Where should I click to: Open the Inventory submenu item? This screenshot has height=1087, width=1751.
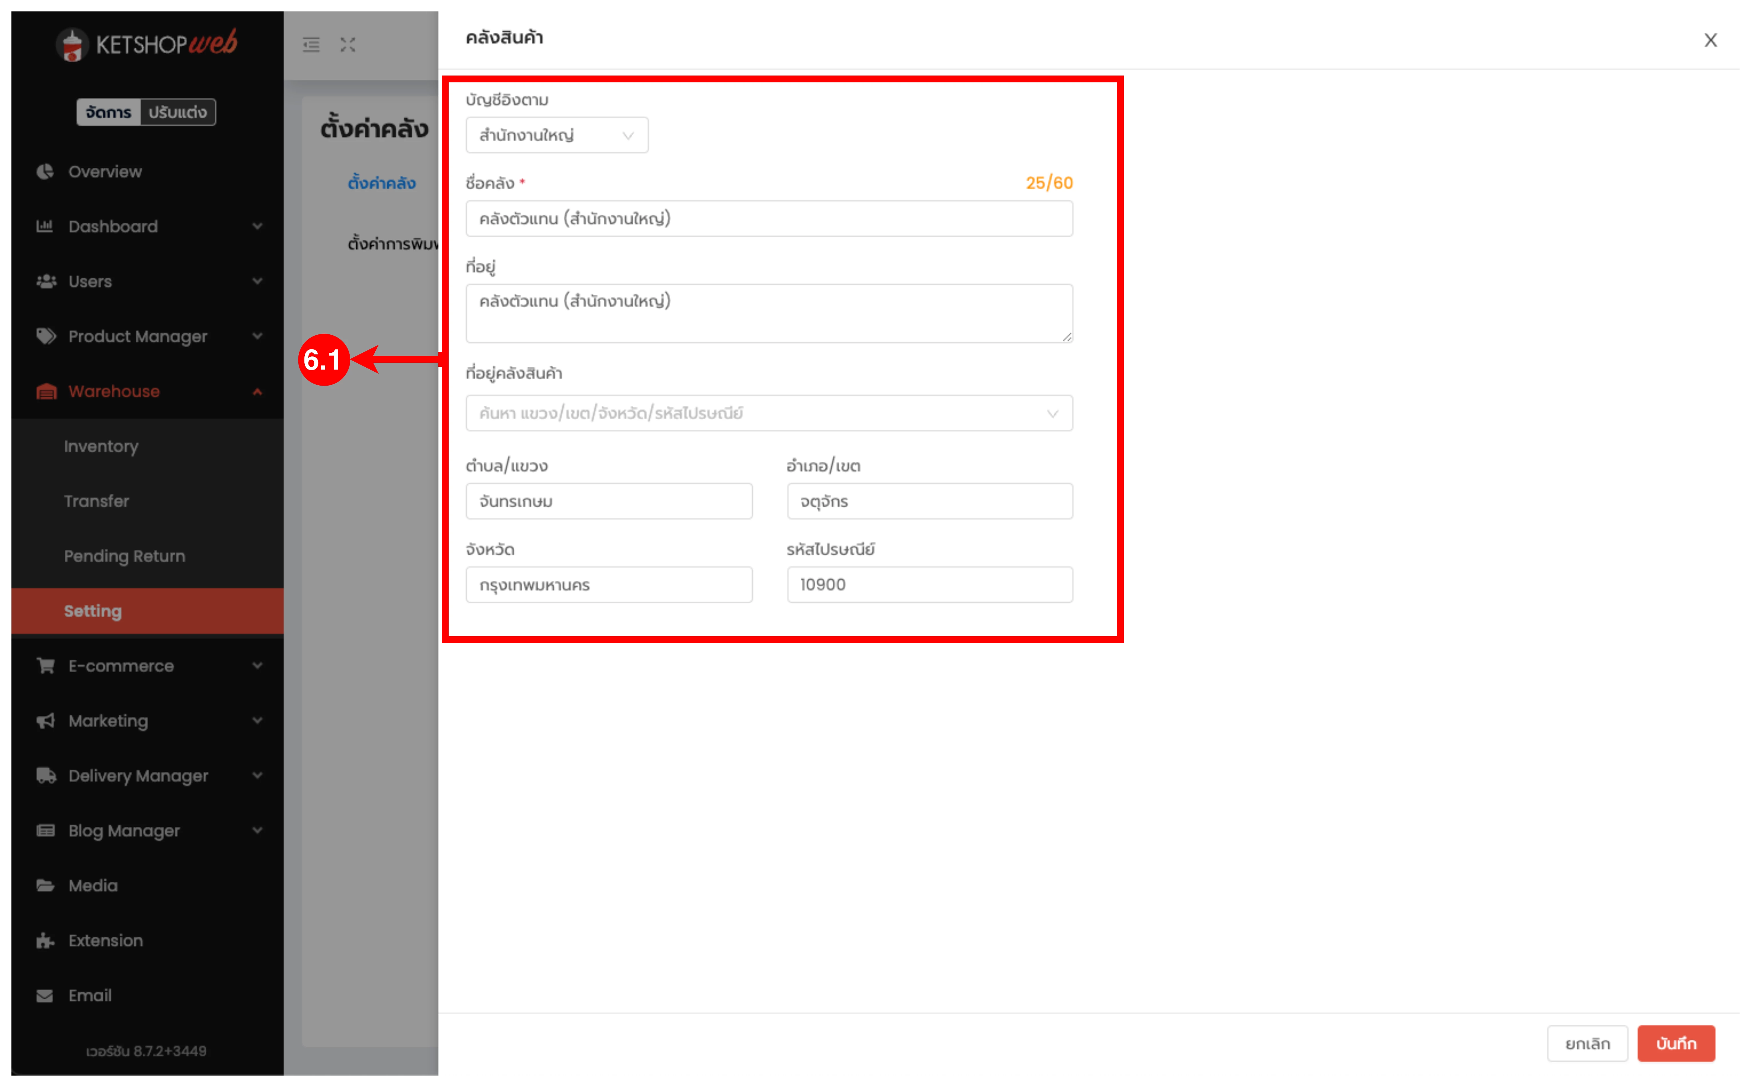click(101, 447)
